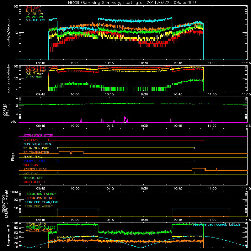Select the 11:00 time label under the GOES15 panel
Screen dimensions: 251x251
212,126
